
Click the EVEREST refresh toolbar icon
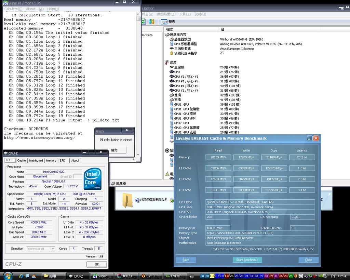coord(144,22)
